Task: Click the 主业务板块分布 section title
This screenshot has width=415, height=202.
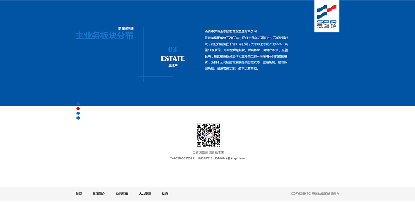Action: (104, 36)
